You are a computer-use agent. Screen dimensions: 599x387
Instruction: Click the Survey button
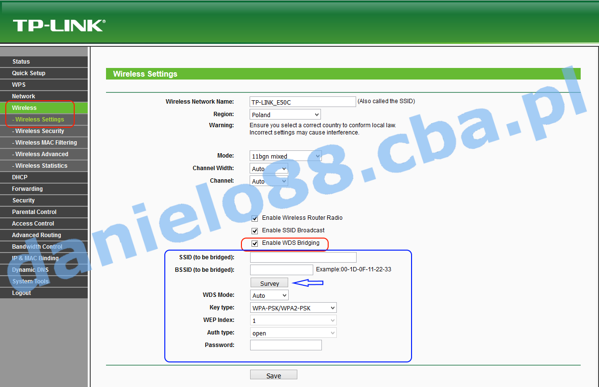(x=269, y=283)
